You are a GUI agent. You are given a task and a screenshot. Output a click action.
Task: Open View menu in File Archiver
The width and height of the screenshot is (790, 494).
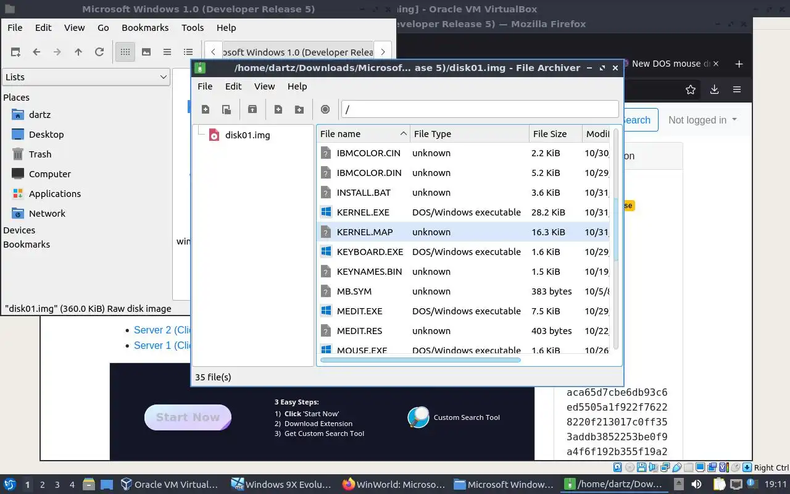click(264, 86)
